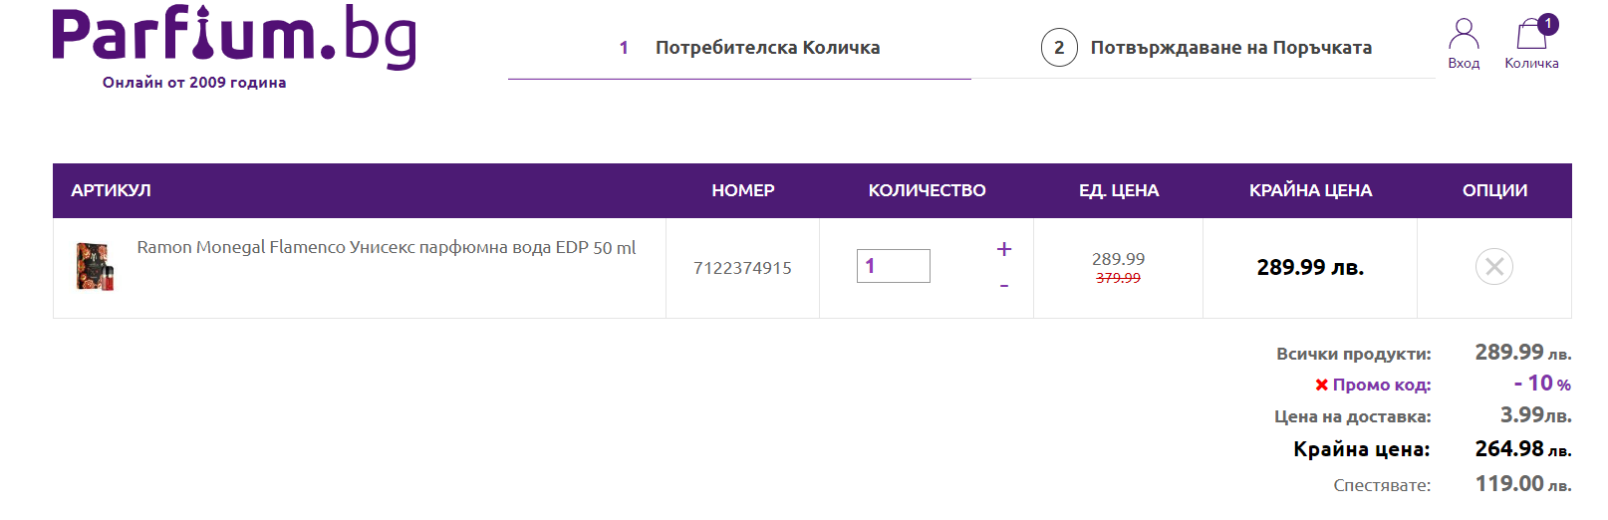Screen dimensions: 1608x520
Task: Focus the quantity input field
Action: [893, 266]
